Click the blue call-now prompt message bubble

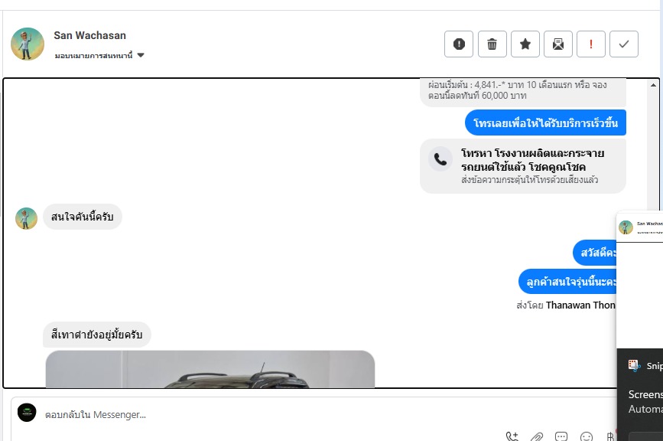(x=545, y=122)
